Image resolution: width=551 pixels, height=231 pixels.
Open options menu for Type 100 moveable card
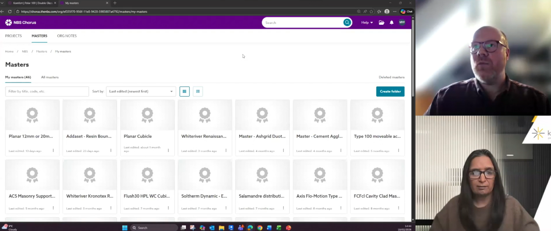(x=399, y=150)
